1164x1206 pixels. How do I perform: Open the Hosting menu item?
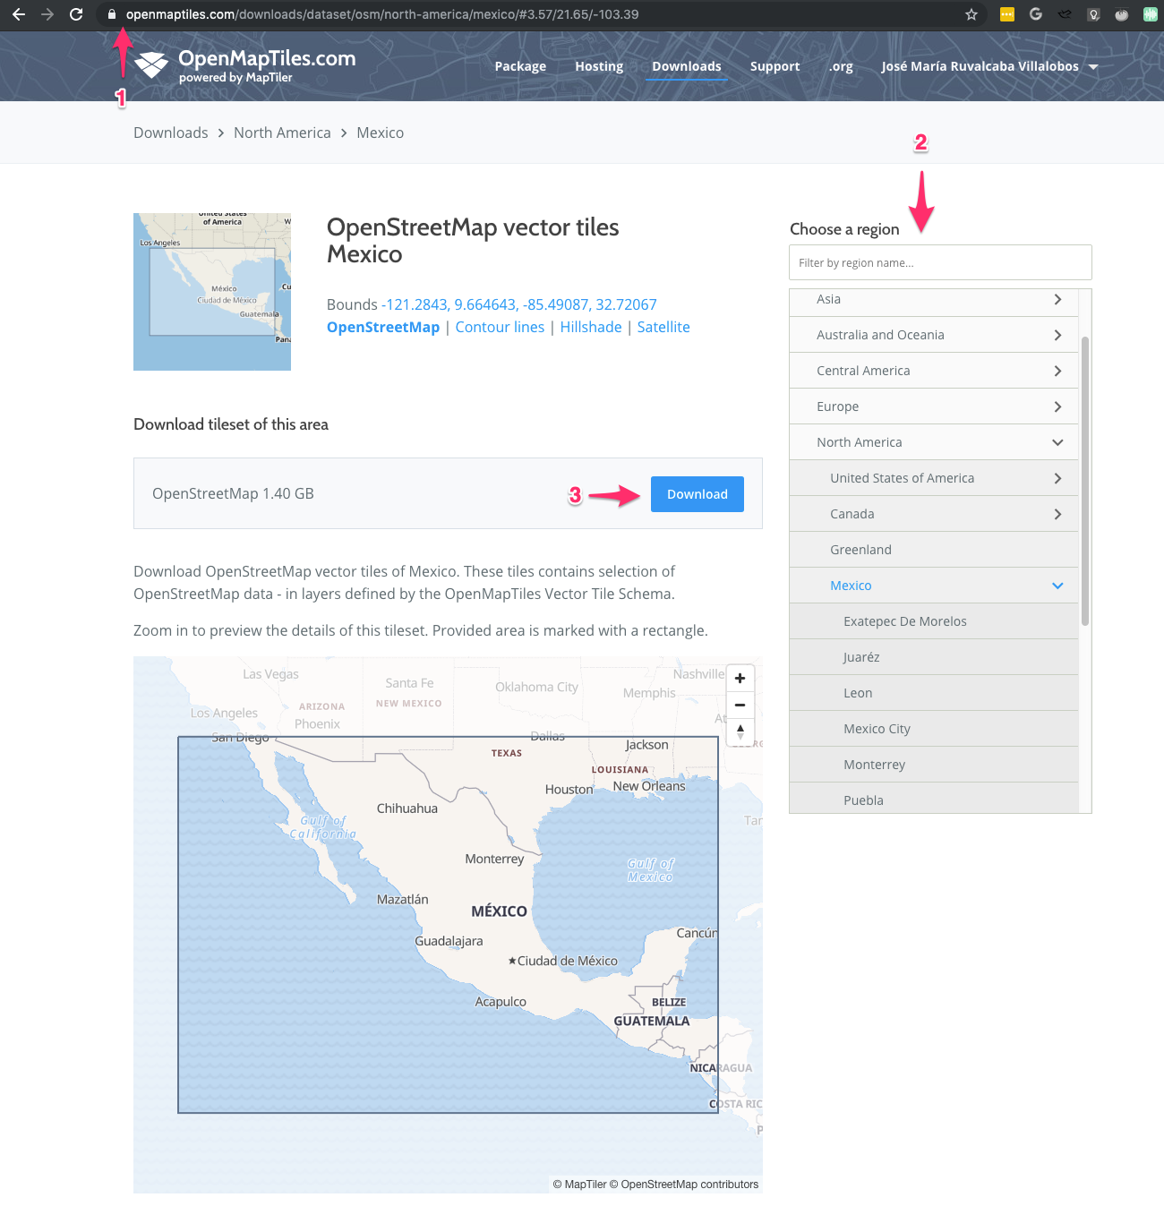pyautogui.click(x=599, y=66)
